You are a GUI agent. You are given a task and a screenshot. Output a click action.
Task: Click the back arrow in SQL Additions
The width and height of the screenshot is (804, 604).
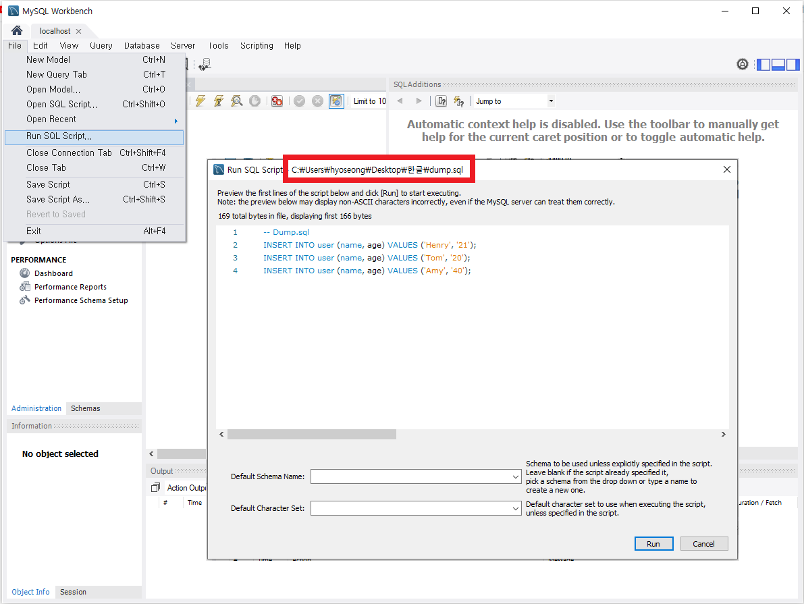click(400, 101)
